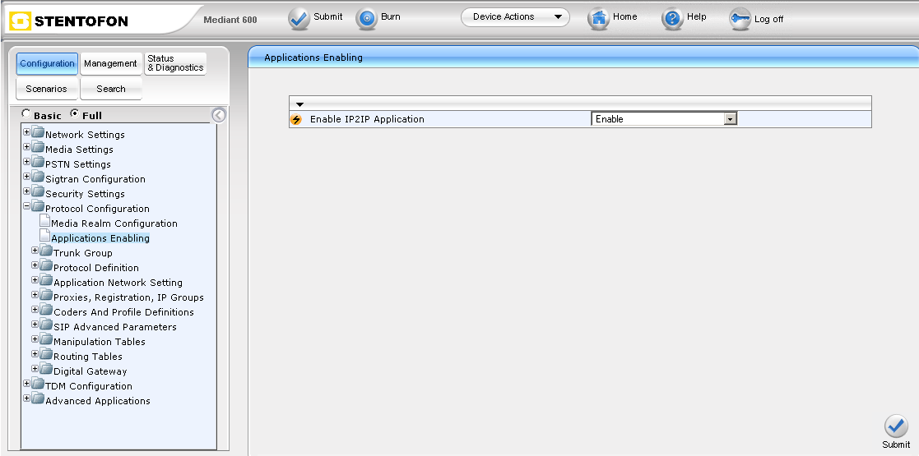Image resolution: width=919 pixels, height=456 pixels.
Task: Click the Submit checkmark icon in top toolbar
Action: pyautogui.click(x=299, y=19)
